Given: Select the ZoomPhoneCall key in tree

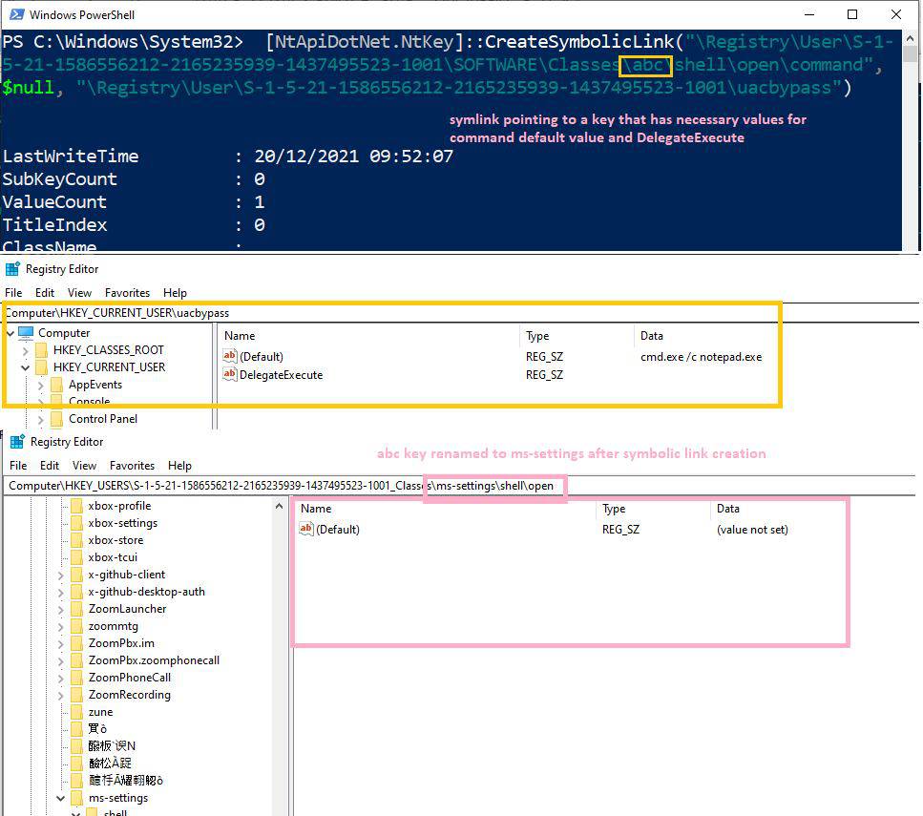Looking at the screenshot, I should (x=129, y=678).
